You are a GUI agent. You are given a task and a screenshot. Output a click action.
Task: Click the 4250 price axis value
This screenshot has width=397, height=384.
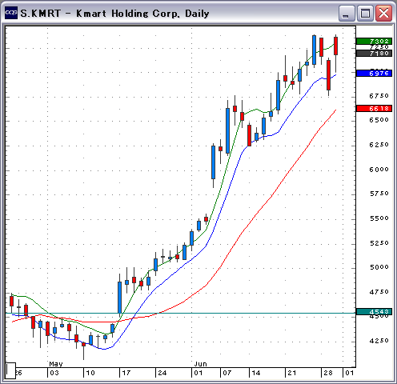coord(379,341)
